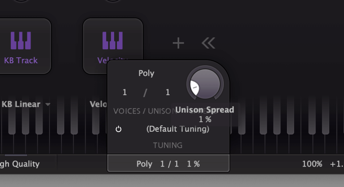This screenshot has height=187, width=344.
Task: Click the voices count value 1
Action: click(125, 92)
